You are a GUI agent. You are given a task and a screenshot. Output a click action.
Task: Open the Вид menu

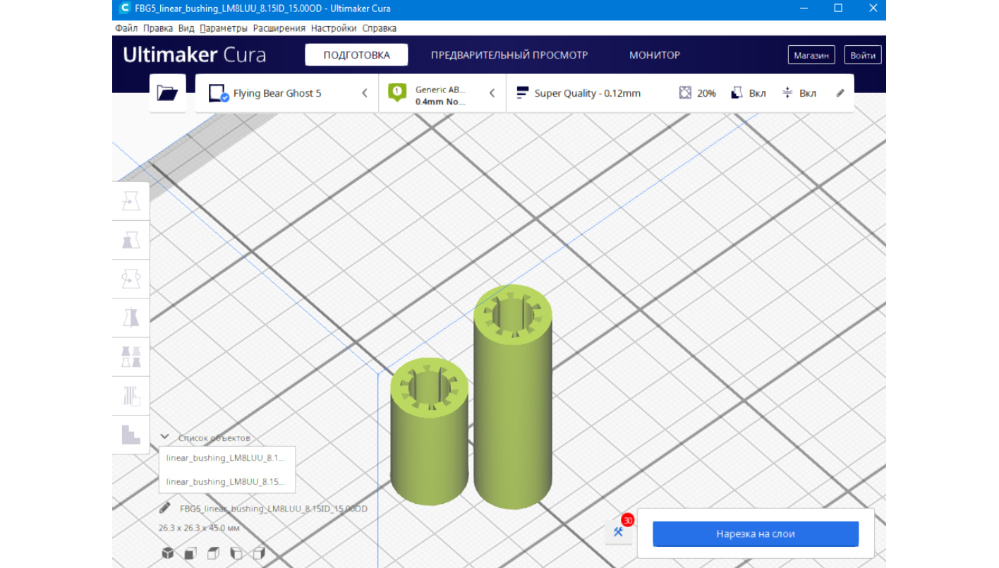point(186,28)
